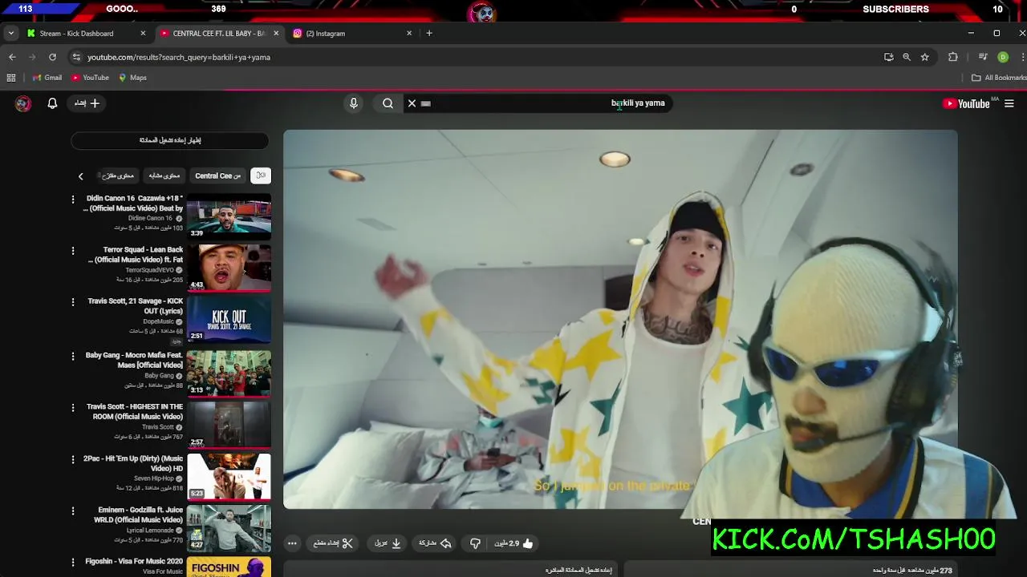
Task: Open 2Pac Hit 'Em Up thumbnail
Action: pos(229,477)
